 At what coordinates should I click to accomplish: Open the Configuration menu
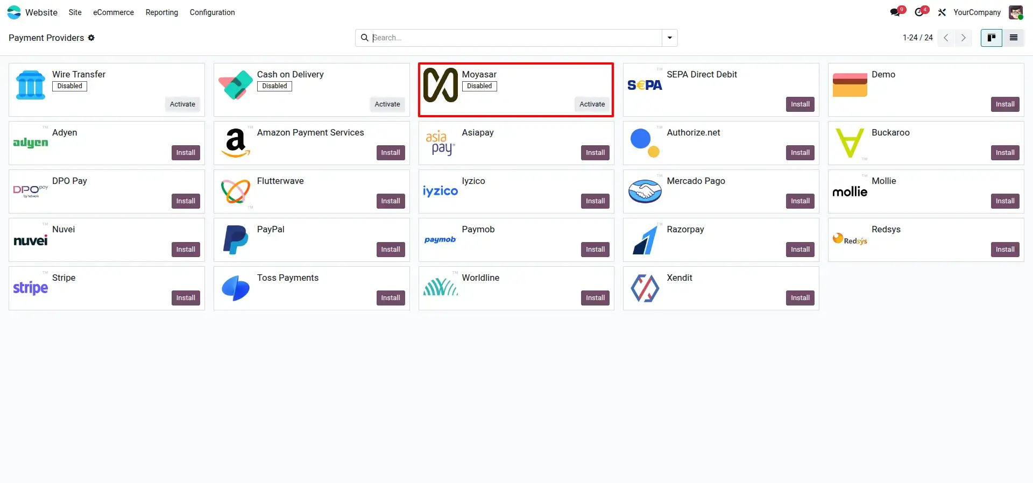point(213,12)
